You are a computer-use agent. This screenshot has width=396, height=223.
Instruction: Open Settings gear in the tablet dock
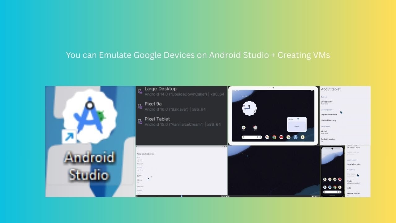(x=295, y=137)
